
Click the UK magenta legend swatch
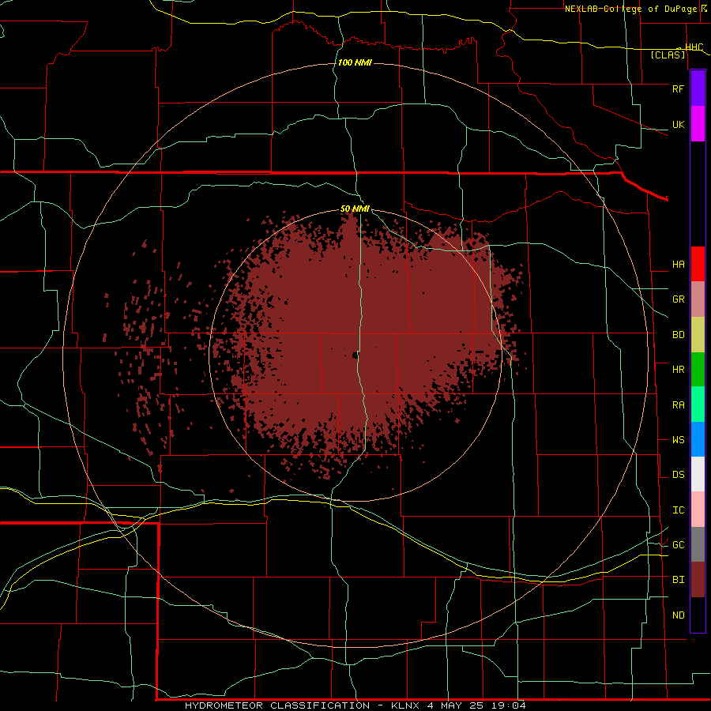(x=698, y=124)
